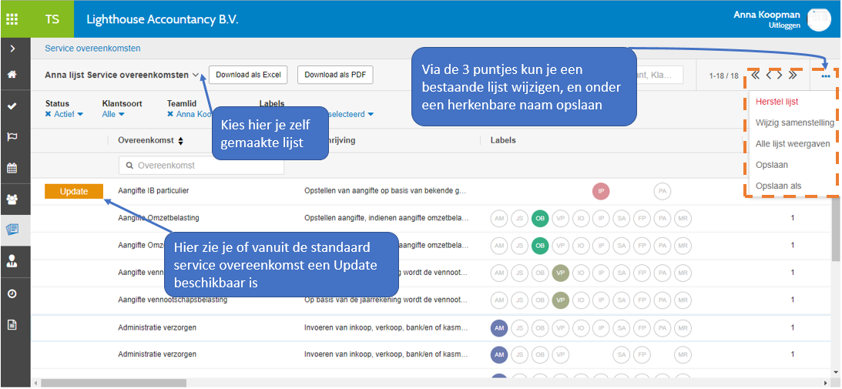
Task: Toggle the PA label on Aangifte IB particulier
Action: [662, 191]
